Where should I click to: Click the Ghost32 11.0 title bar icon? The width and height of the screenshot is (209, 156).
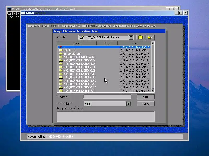[x=23, y=13]
